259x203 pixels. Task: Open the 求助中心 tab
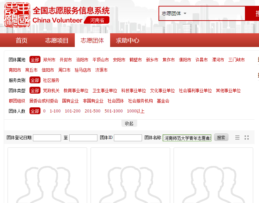pyautogui.click(x=128, y=40)
